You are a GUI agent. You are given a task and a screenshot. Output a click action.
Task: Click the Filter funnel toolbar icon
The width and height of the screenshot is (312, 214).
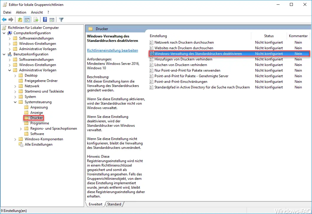tap(61, 19)
